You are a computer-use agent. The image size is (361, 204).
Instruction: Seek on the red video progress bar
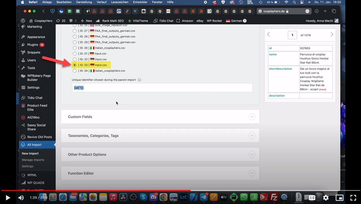click(x=181, y=190)
